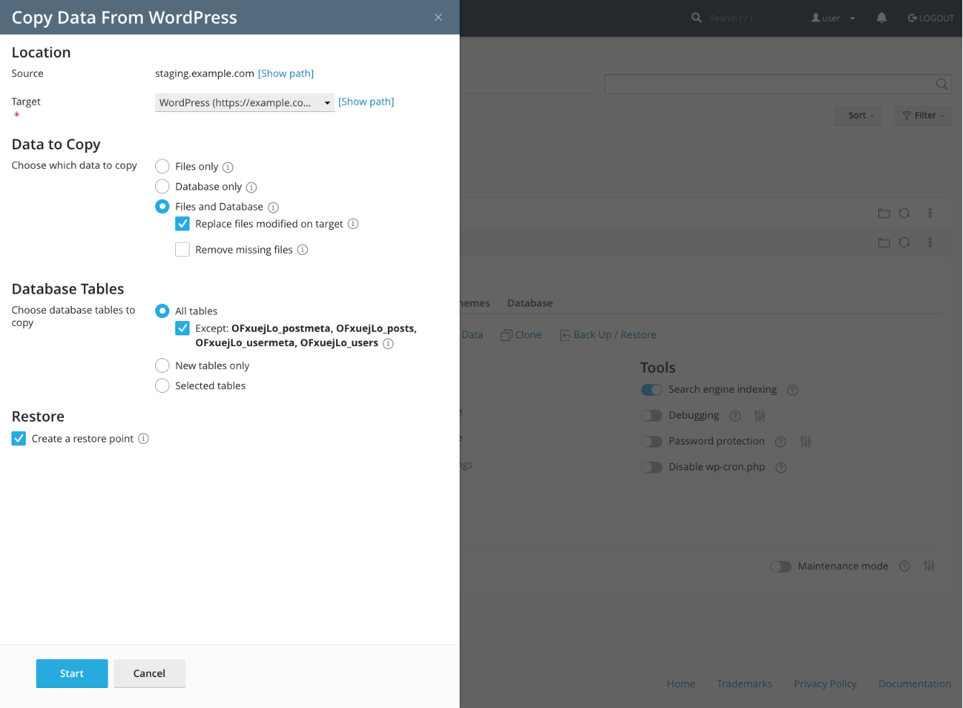Uncheck Create a restore point

click(x=19, y=438)
